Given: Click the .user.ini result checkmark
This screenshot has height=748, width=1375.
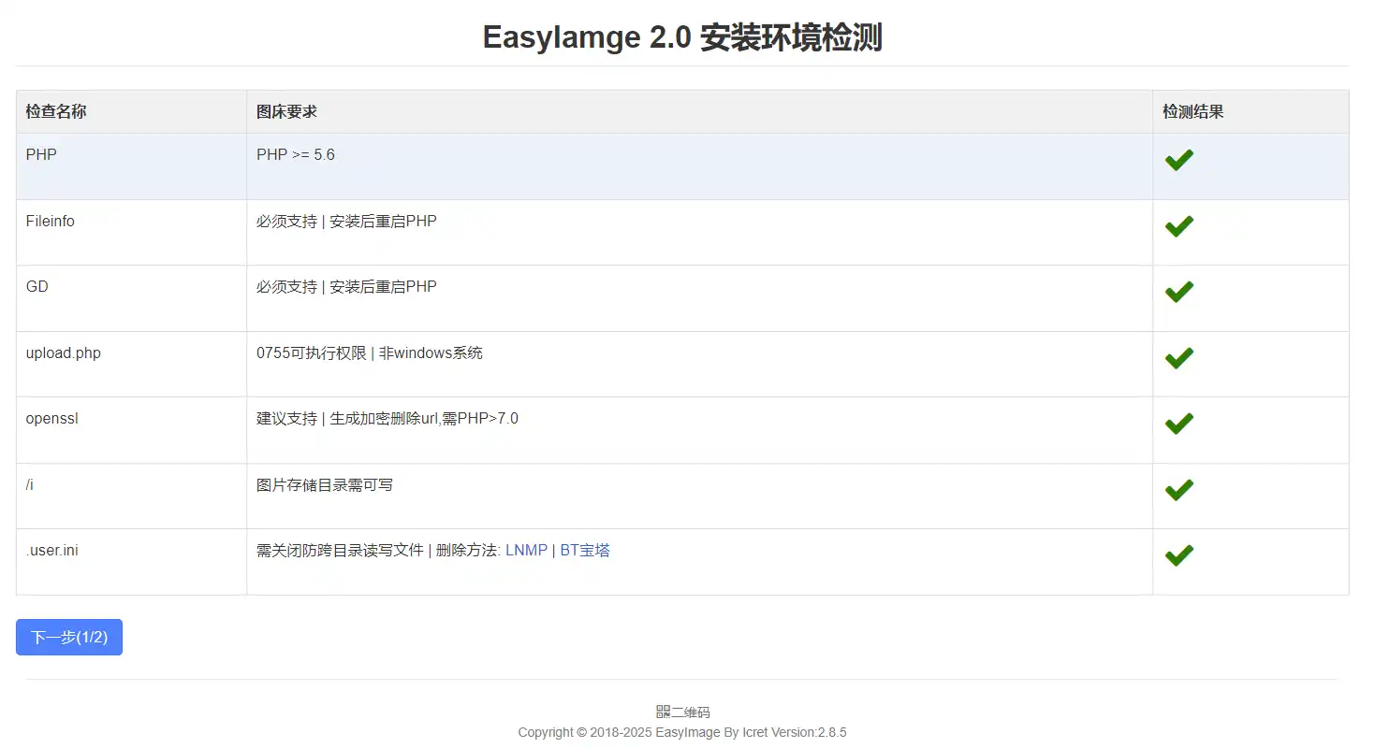Looking at the screenshot, I should 1178,555.
